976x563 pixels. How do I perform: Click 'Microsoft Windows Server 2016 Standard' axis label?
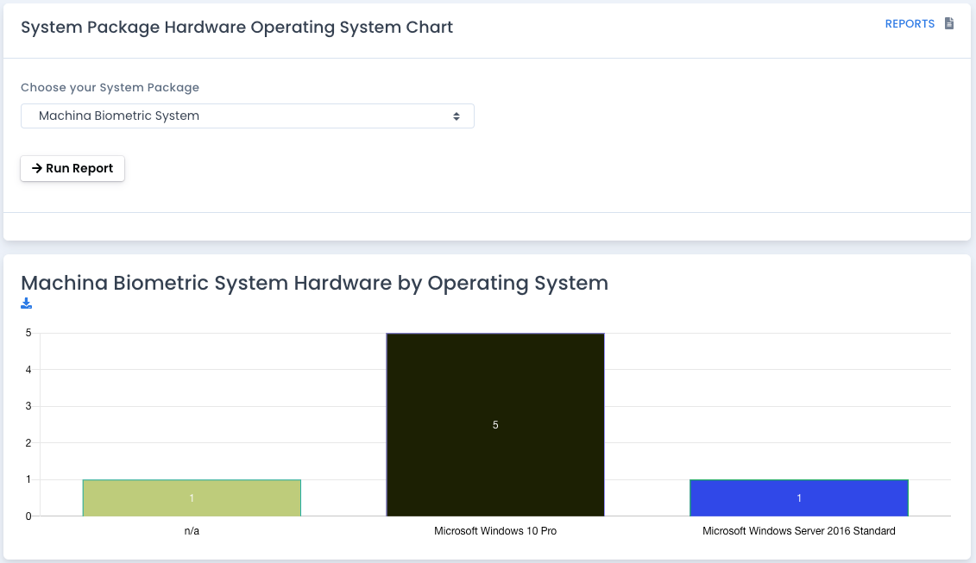[799, 531]
